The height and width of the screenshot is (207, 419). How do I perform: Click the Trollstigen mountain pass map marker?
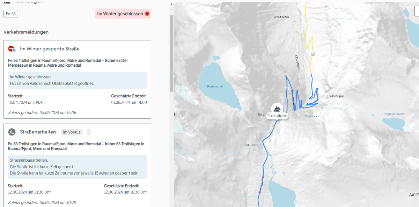pyautogui.click(x=277, y=108)
